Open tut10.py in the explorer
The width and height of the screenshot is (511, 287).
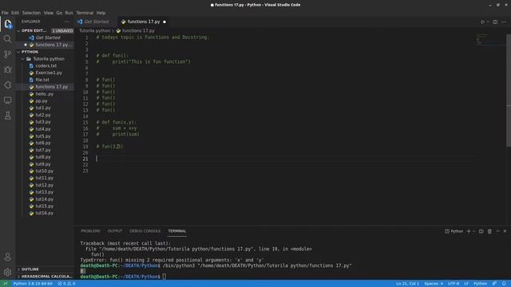(45, 171)
